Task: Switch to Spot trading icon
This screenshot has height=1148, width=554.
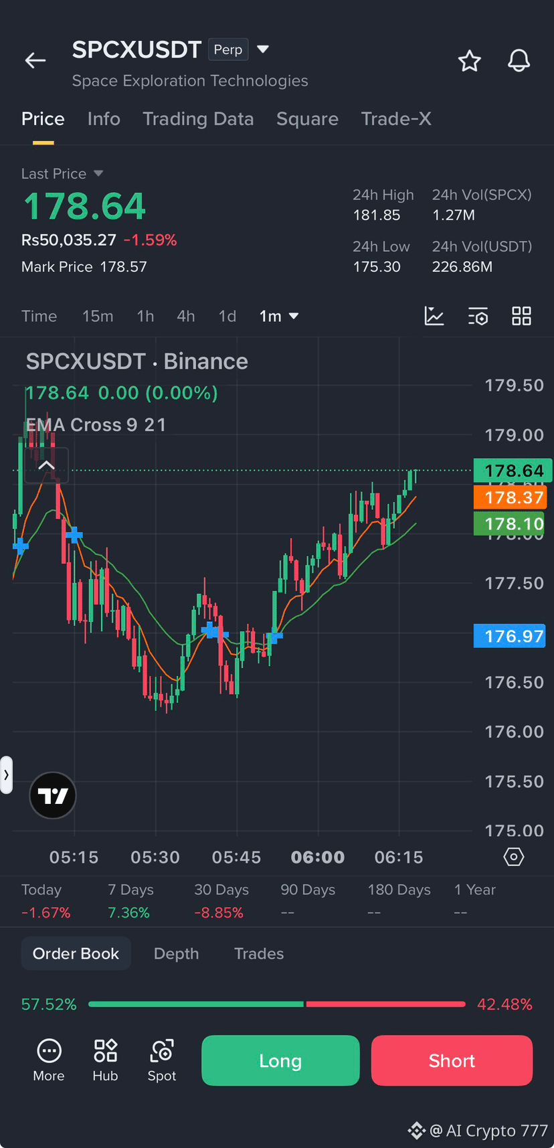Action: click(x=162, y=1060)
